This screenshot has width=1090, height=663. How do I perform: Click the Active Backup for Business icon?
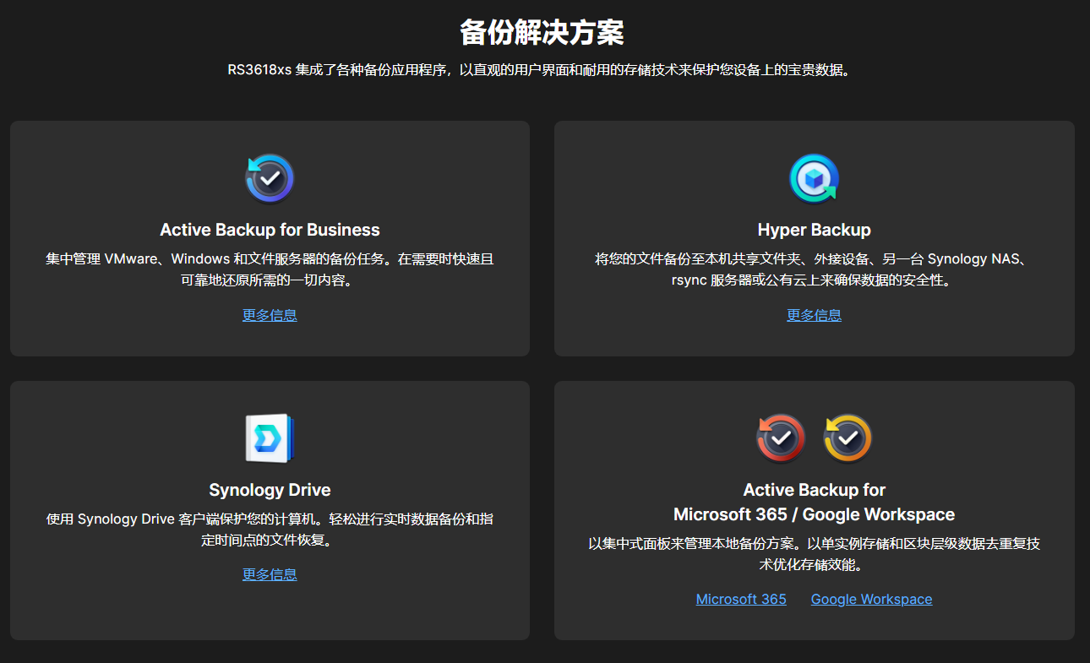(x=270, y=179)
